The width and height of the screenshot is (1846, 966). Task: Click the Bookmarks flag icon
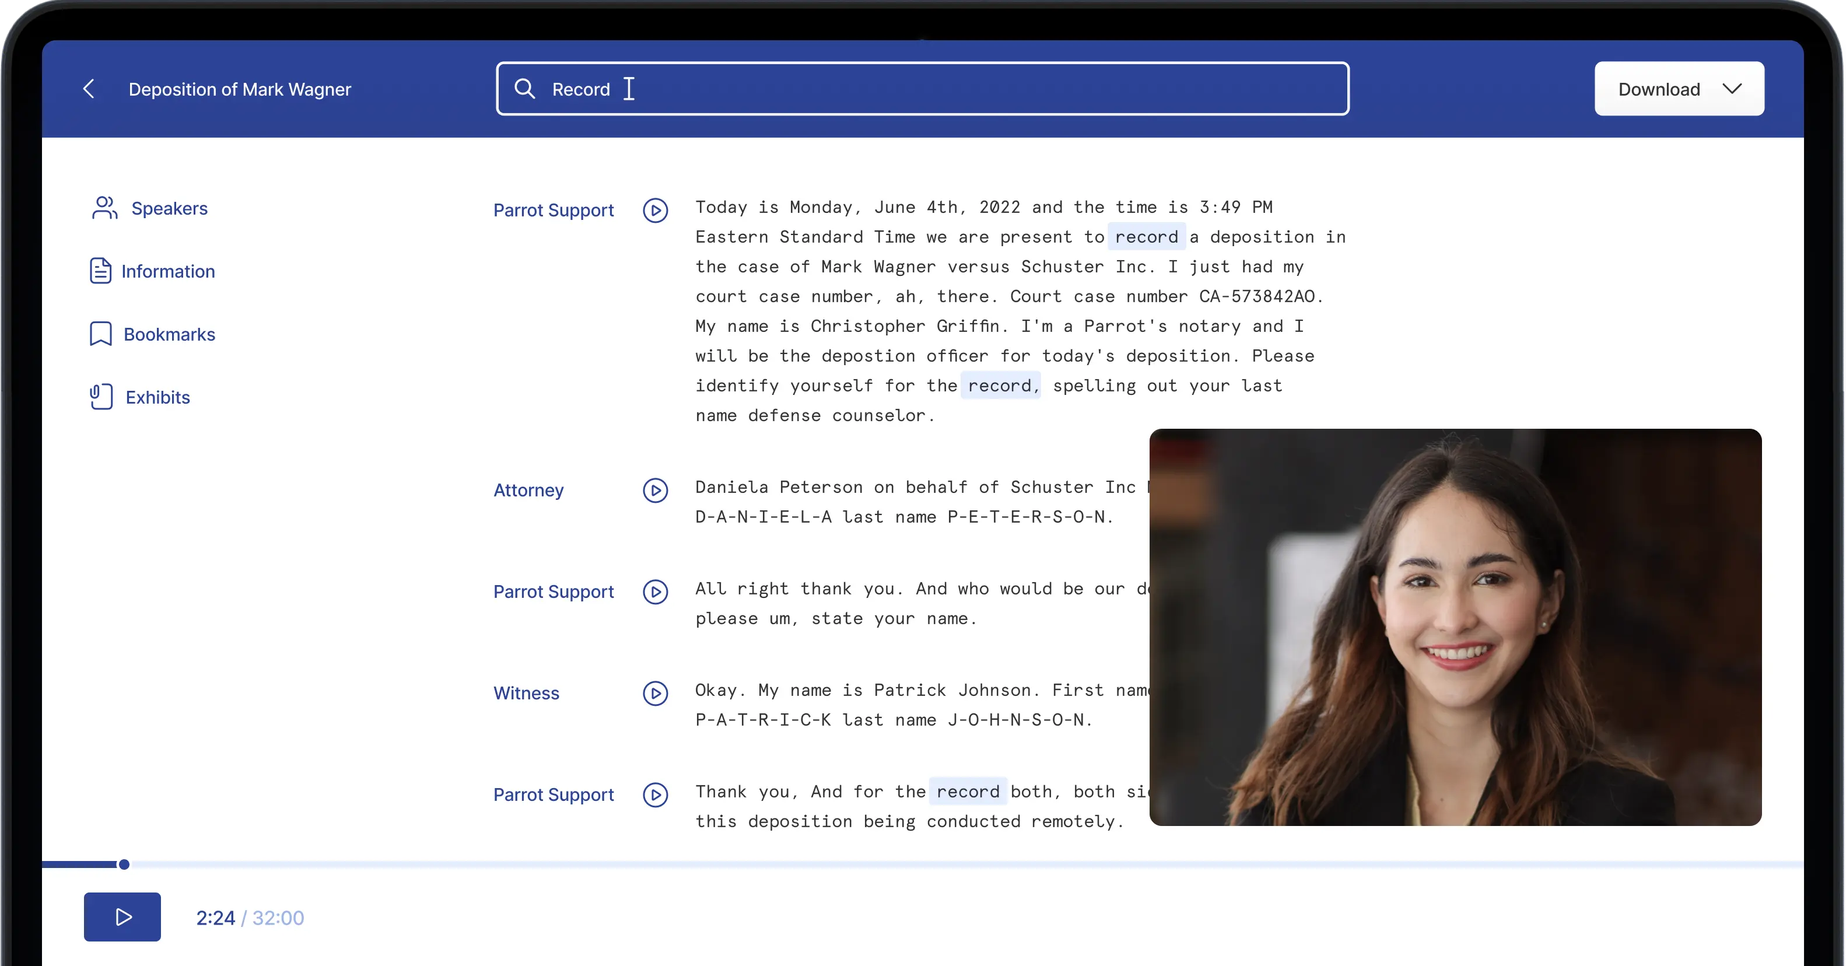[x=100, y=334]
